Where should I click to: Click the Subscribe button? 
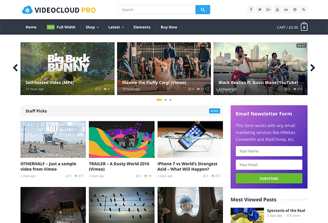(269, 178)
